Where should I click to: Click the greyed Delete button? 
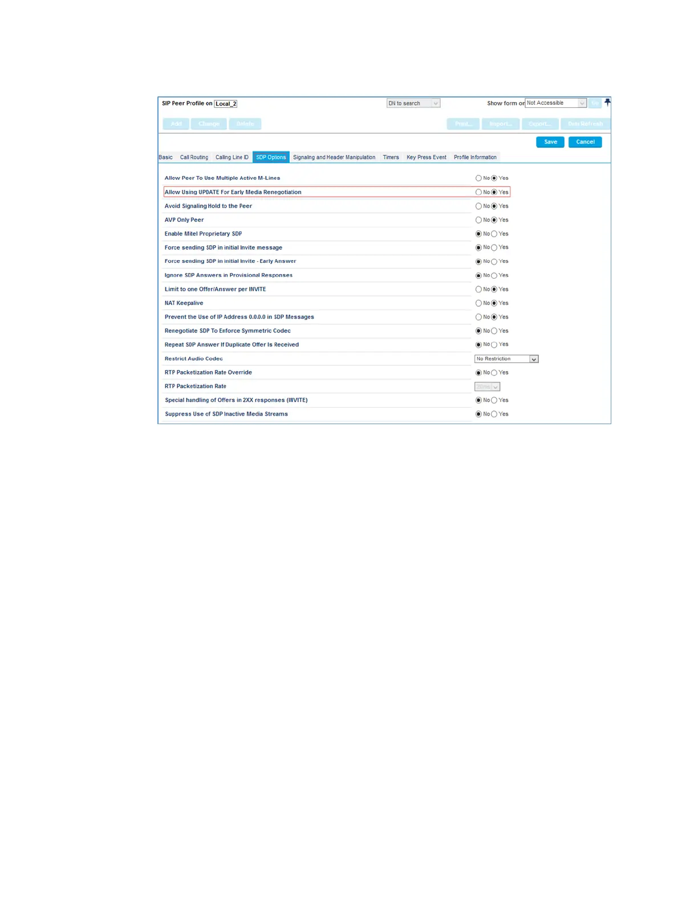245,124
